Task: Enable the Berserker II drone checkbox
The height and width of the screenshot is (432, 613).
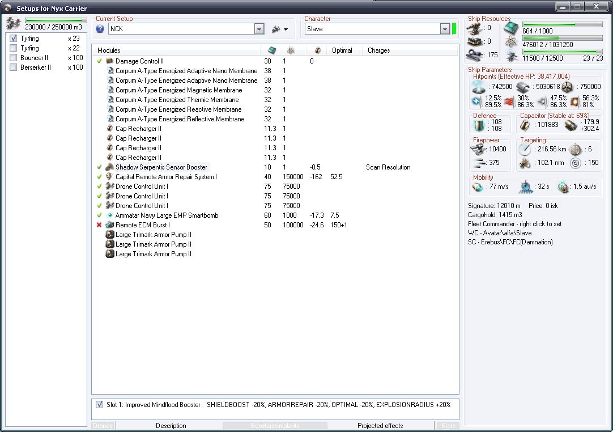Action: tap(13, 67)
